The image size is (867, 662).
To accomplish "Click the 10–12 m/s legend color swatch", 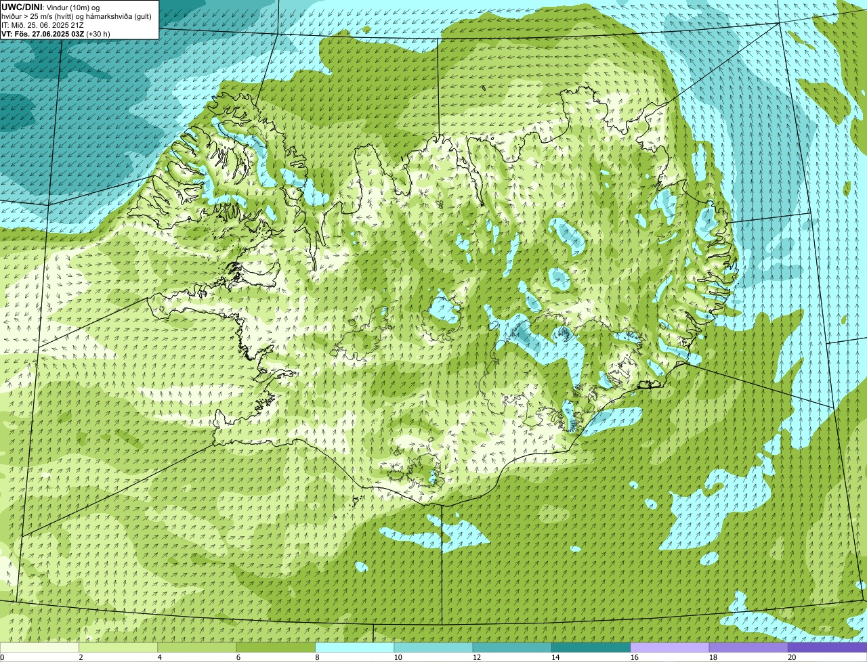I will 433,647.
